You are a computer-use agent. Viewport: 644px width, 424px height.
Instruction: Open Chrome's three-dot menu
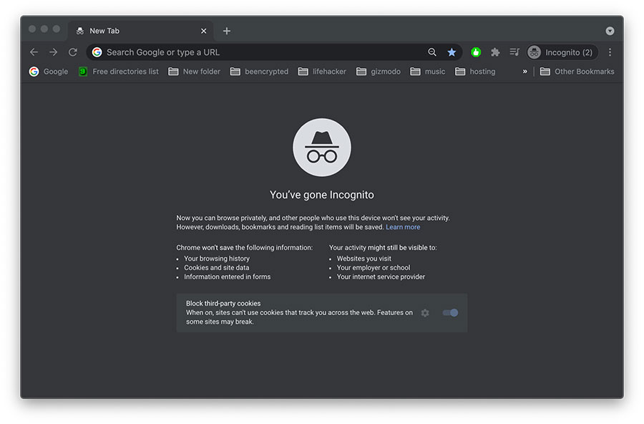610,52
